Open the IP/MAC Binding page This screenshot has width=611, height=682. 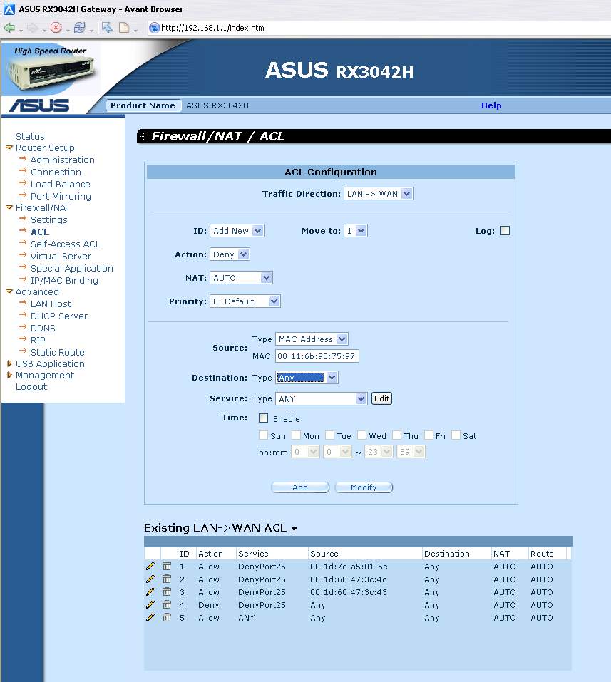64,280
